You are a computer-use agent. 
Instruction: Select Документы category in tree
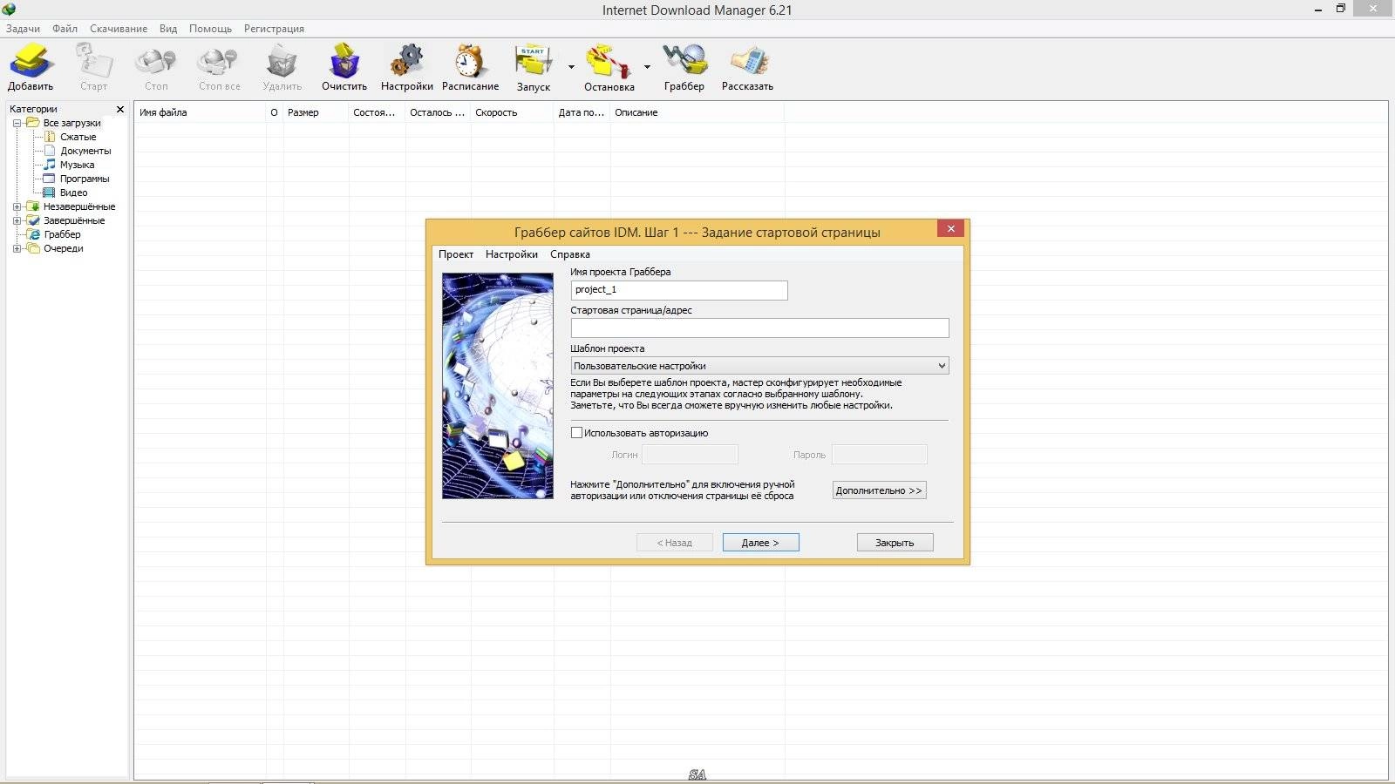85,151
